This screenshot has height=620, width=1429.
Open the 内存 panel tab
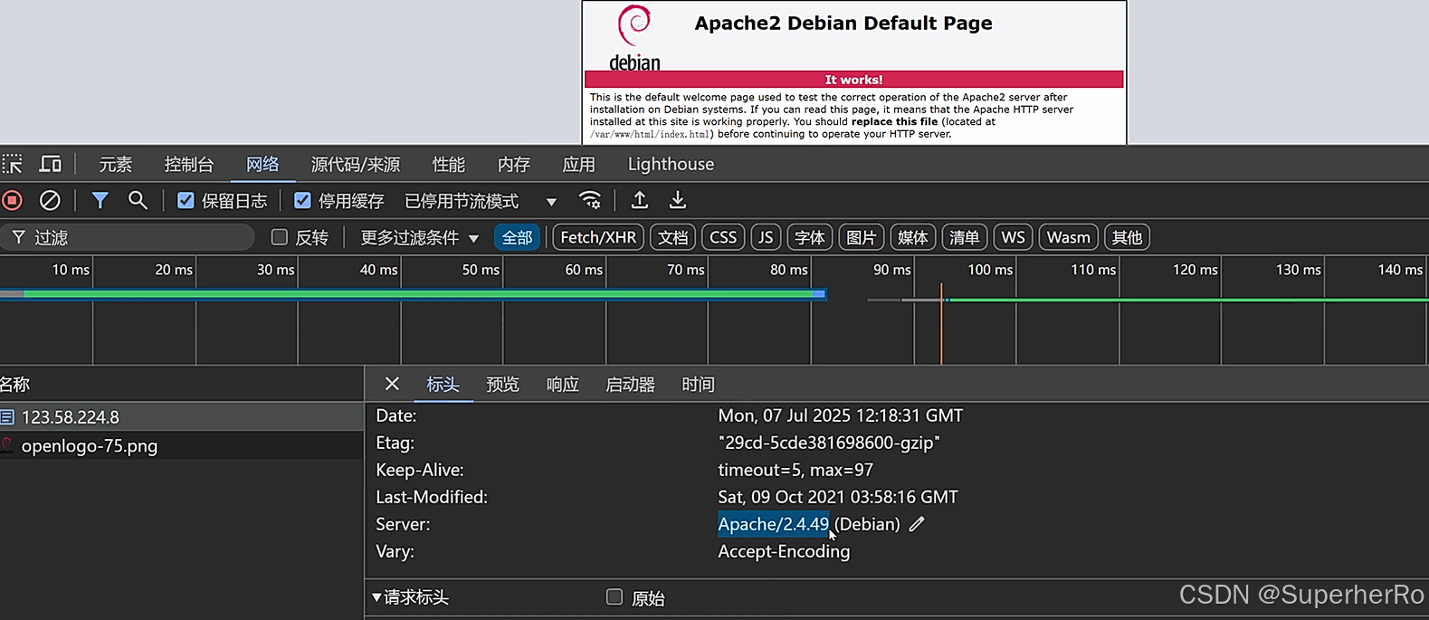coord(514,164)
